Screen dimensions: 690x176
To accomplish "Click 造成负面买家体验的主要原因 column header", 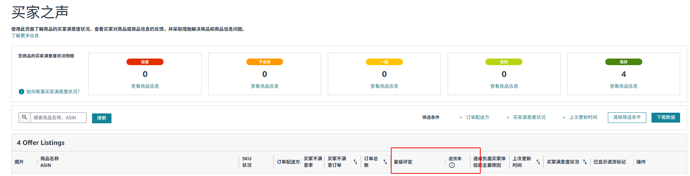I will pyautogui.click(x=489, y=162).
